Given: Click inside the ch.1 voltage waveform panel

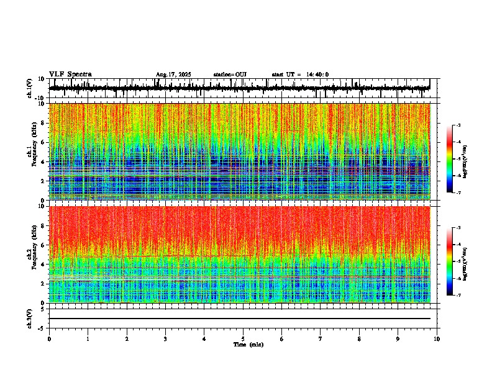Looking at the screenshot, I should tap(243, 88).
